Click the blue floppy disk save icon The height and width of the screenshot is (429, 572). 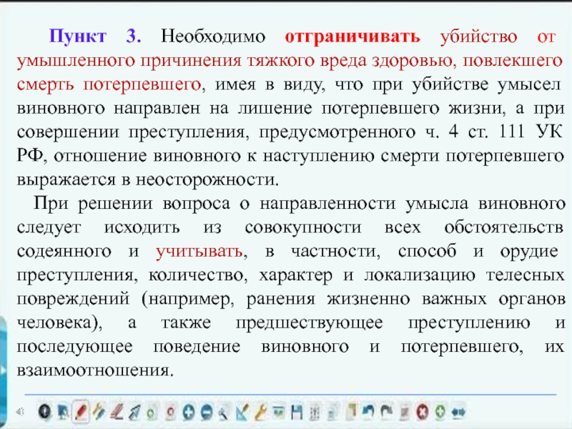(x=297, y=413)
